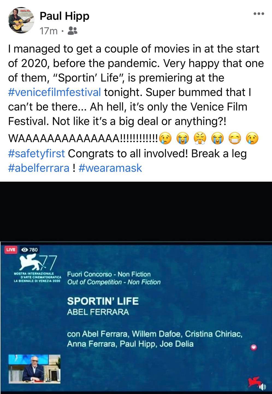Click the eye viewer count icon

[25, 250]
